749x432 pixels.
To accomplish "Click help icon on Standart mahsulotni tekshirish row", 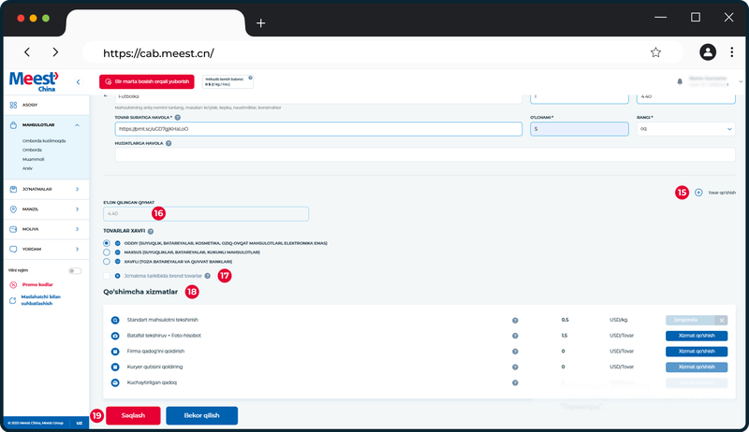I will point(515,321).
